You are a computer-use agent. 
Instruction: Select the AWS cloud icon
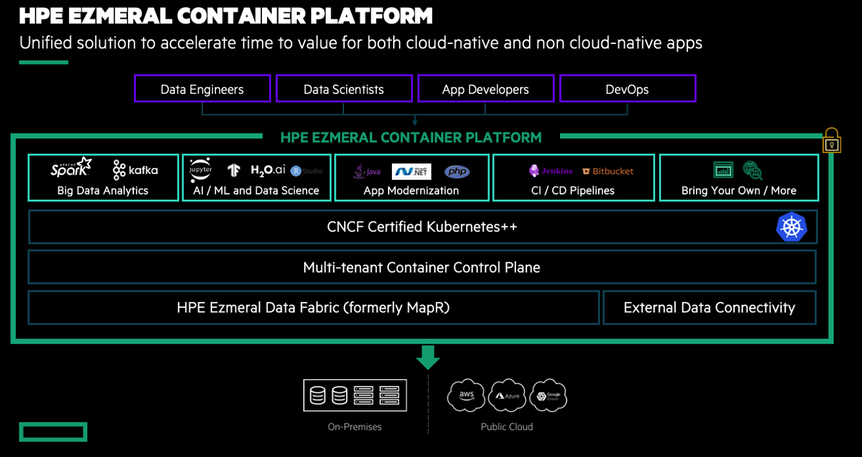coord(466,395)
